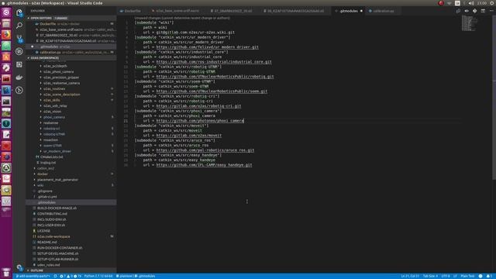Switch to the calibration tab

tap(383, 11)
